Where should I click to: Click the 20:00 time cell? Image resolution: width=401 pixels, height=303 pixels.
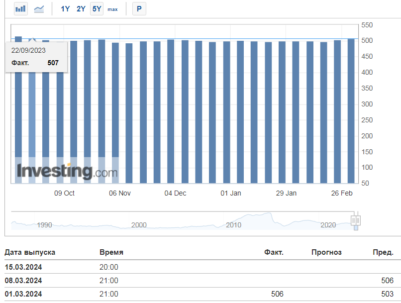(108, 267)
